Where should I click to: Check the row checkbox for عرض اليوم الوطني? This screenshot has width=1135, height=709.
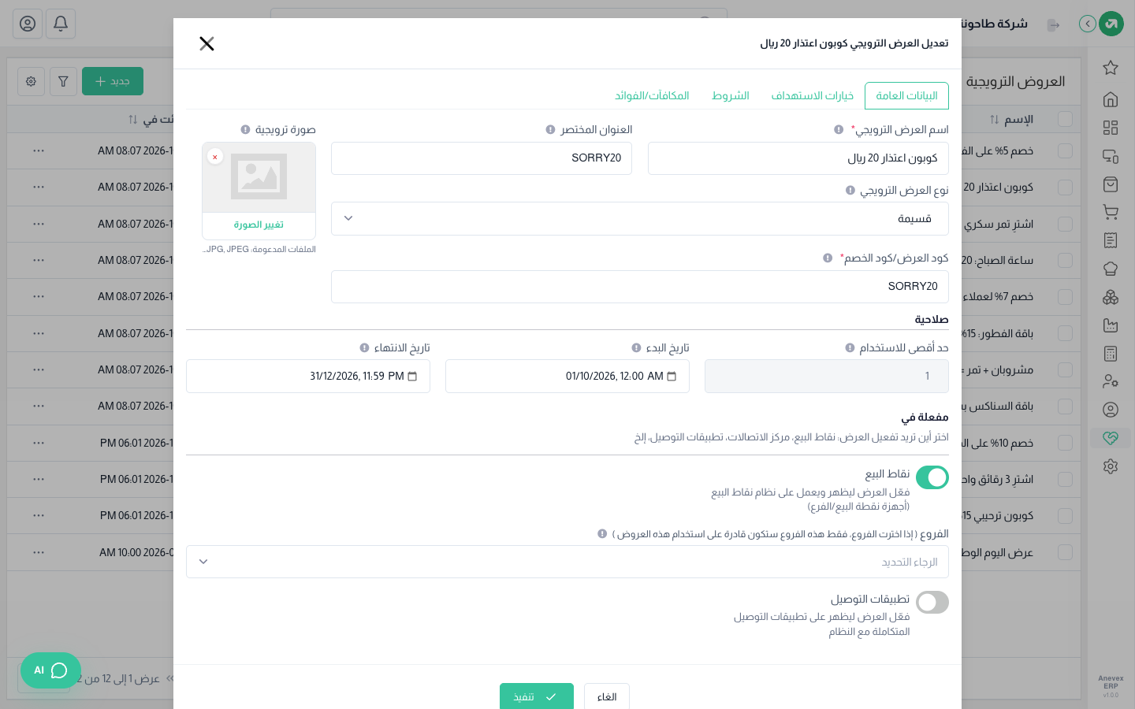click(1065, 552)
